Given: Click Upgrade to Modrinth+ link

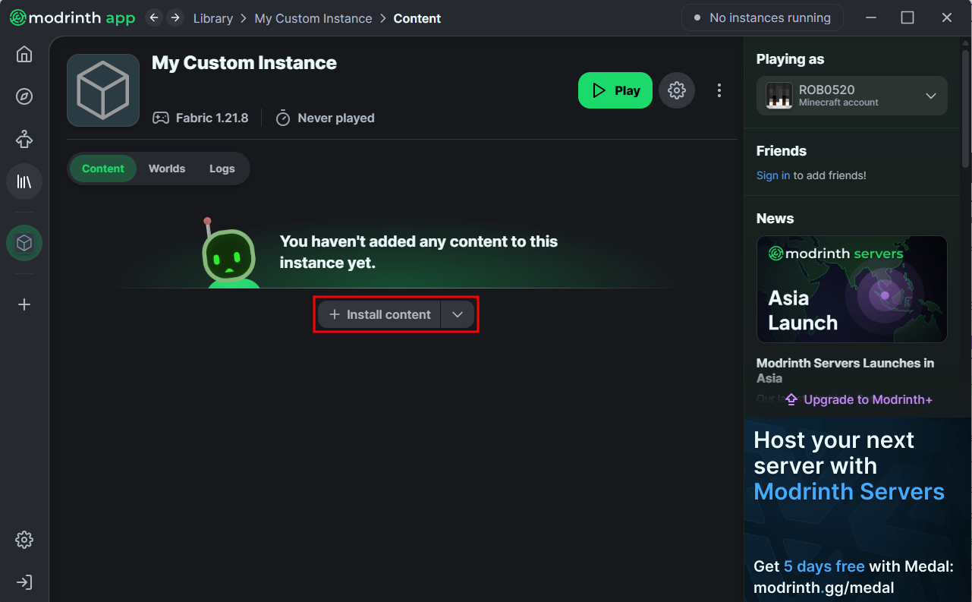Looking at the screenshot, I should (858, 399).
